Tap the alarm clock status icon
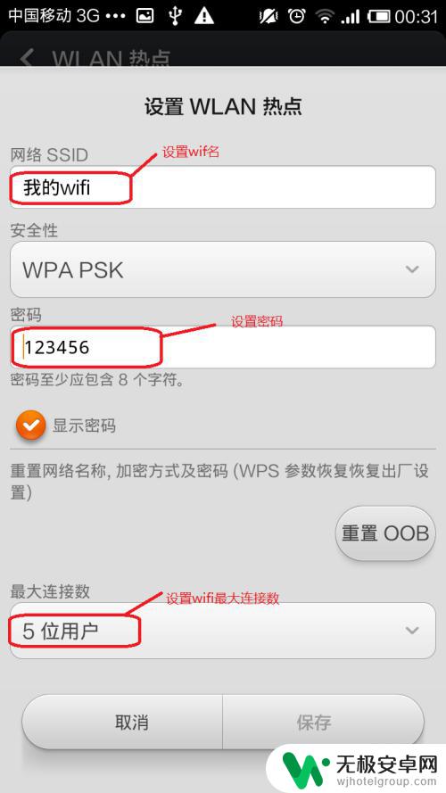Screen dimensions: 446x793 pos(296,16)
